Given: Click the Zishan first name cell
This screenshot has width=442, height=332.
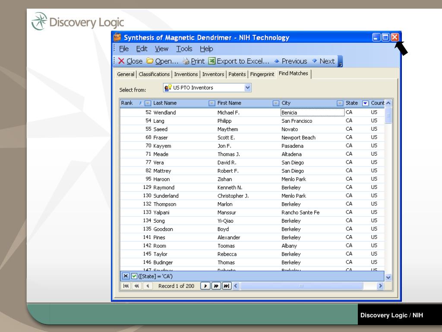Looking at the screenshot, I should 248,179.
